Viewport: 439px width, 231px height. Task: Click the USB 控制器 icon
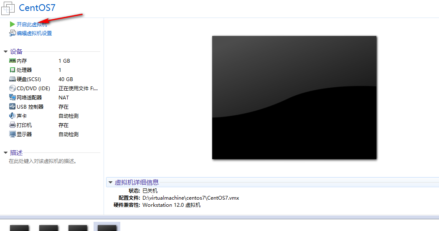(x=12, y=107)
